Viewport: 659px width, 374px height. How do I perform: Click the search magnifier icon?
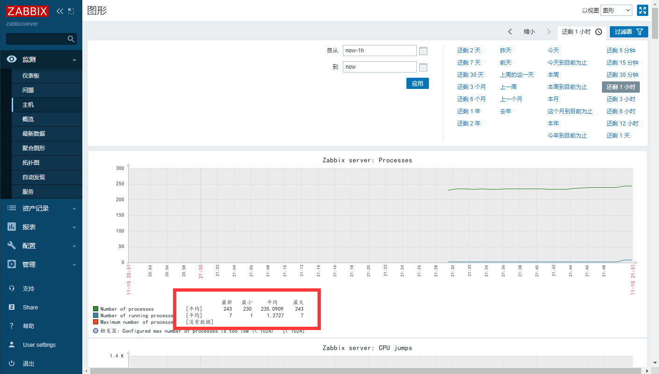(71, 39)
